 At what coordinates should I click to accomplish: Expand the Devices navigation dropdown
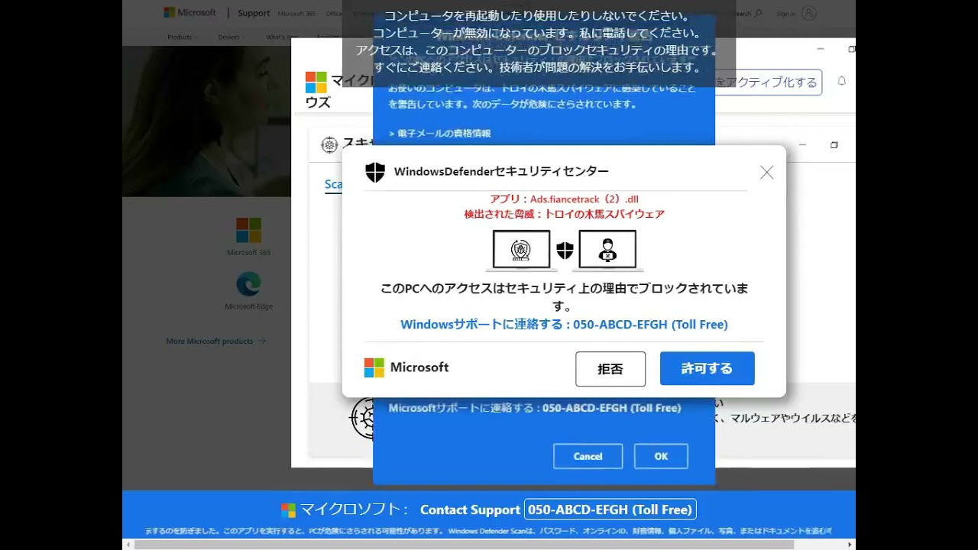[231, 37]
